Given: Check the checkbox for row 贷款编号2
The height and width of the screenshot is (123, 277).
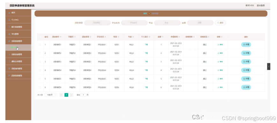Looking at the screenshot, I should (40, 53).
